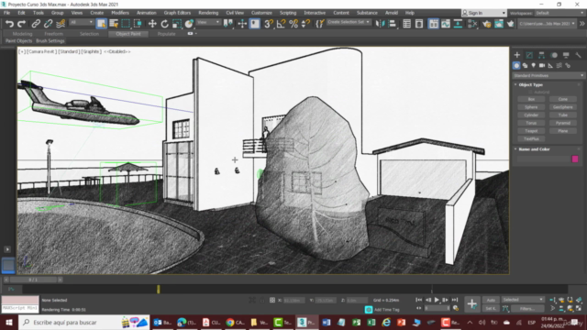Toggle the Scene Explorer icon
This screenshot has width=587, height=330.
click(406, 24)
